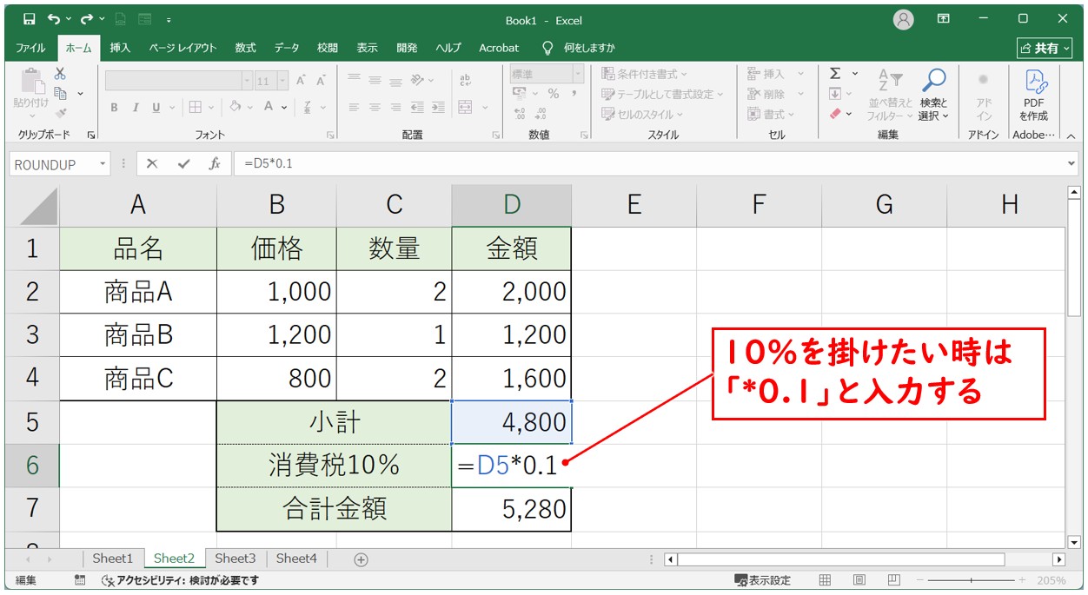The height and width of the screenshot is (595, 1088).
Task: Switch to the Sheet1 worksheet tab
Action: tap(113, 559)
